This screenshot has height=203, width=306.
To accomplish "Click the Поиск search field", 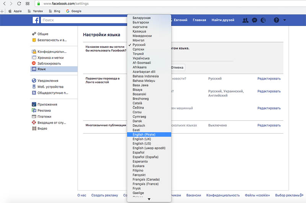I will (84, 20).
